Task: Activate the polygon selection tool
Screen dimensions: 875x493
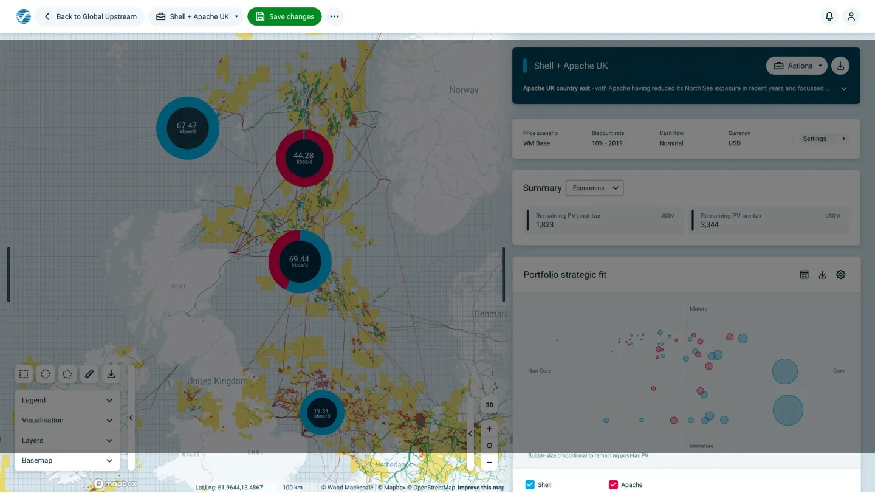Action: tap(67, 374)
